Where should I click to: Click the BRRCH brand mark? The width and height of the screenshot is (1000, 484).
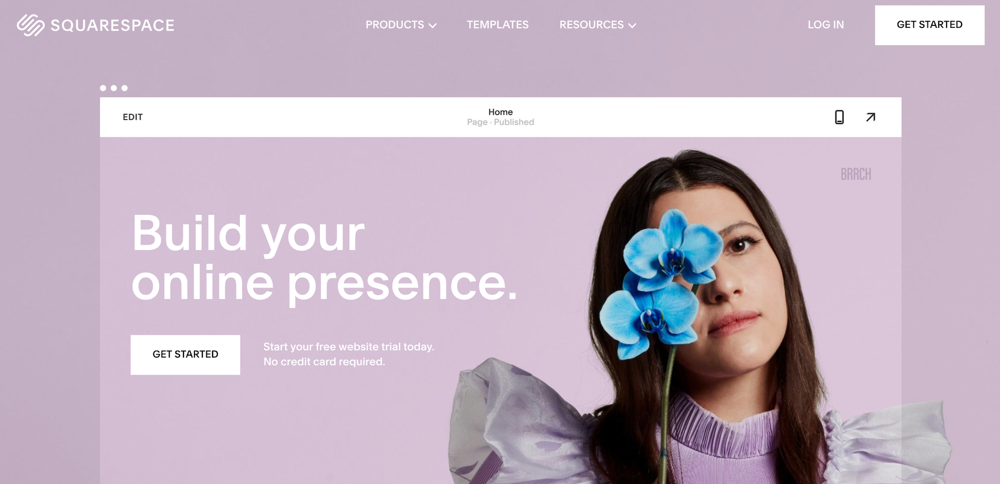pyautogui.click(x=856, y=174)
